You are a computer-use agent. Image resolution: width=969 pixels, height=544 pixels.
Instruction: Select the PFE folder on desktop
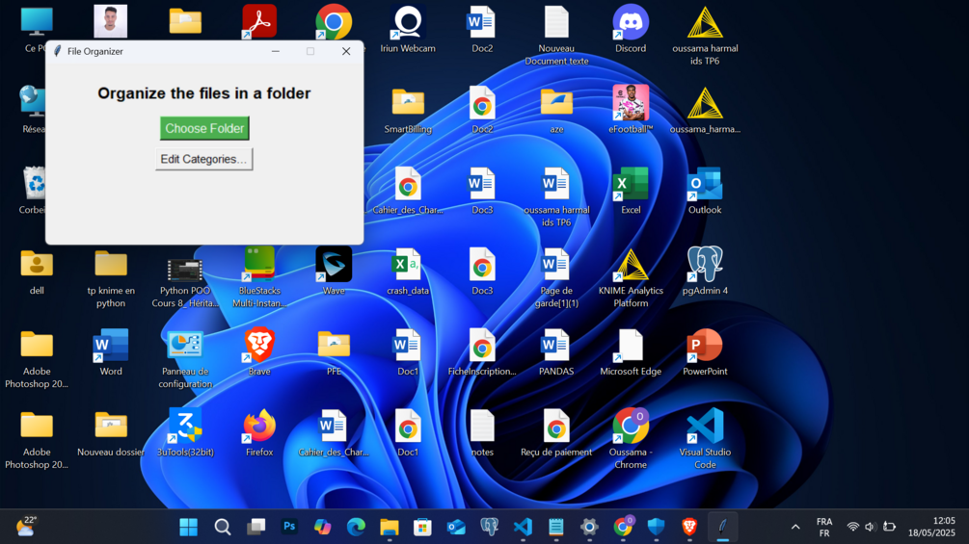pos(334,352)
